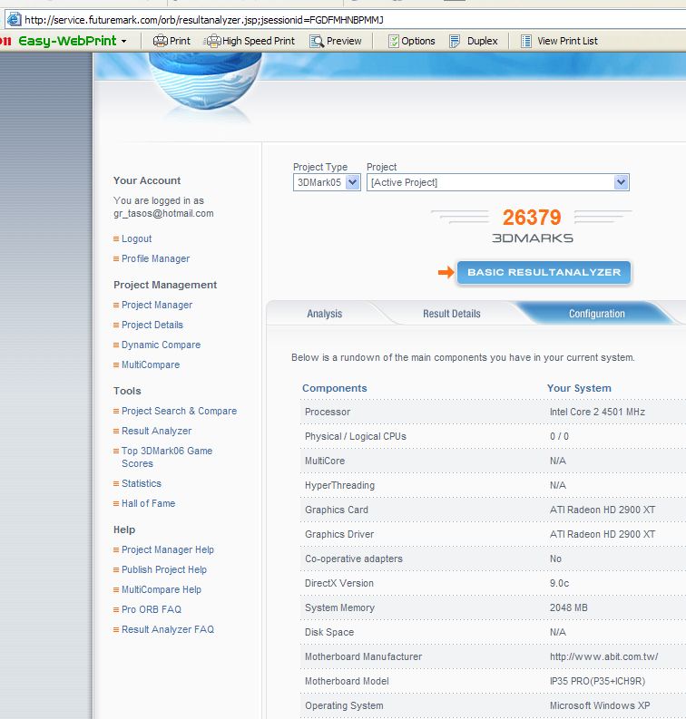Click the HyperThreading row label

click(339, 485)
